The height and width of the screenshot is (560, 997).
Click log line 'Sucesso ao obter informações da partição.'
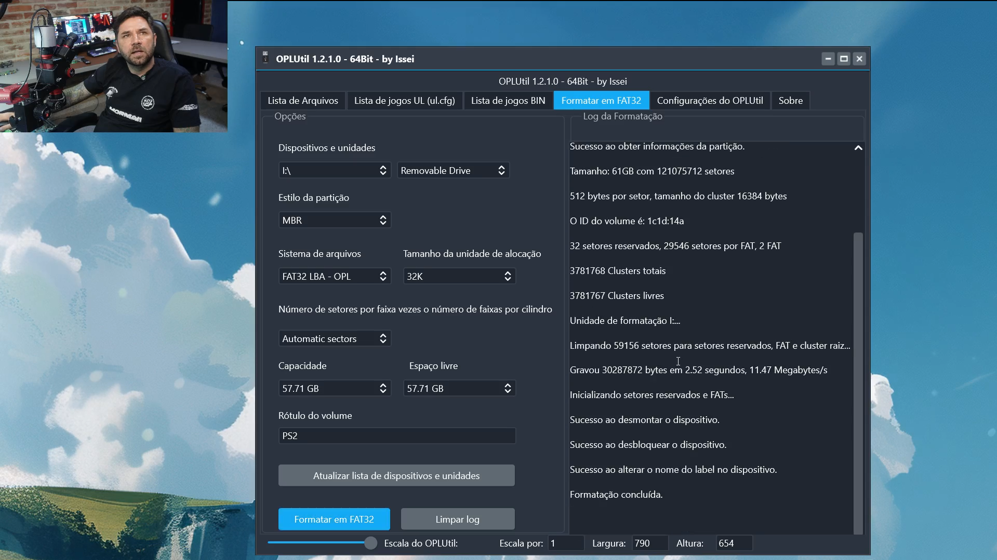coord(657,146)
